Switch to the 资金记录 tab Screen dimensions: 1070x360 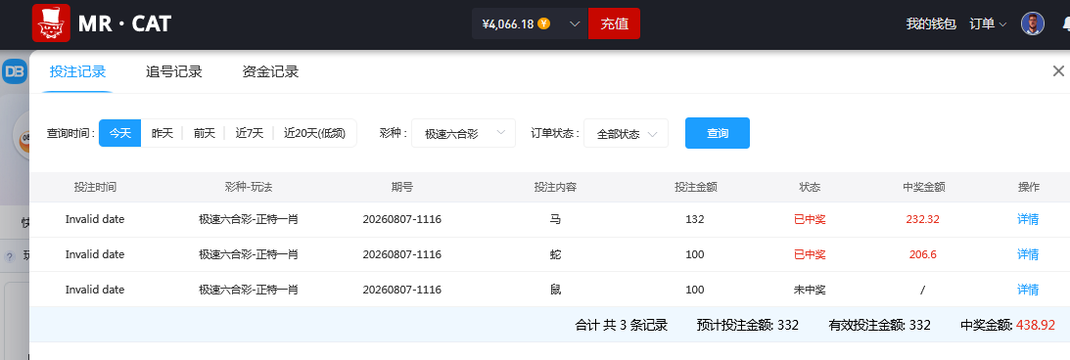(x=270, y=71)
